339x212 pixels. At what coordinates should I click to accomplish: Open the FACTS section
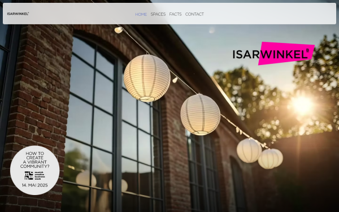point(175,14)
